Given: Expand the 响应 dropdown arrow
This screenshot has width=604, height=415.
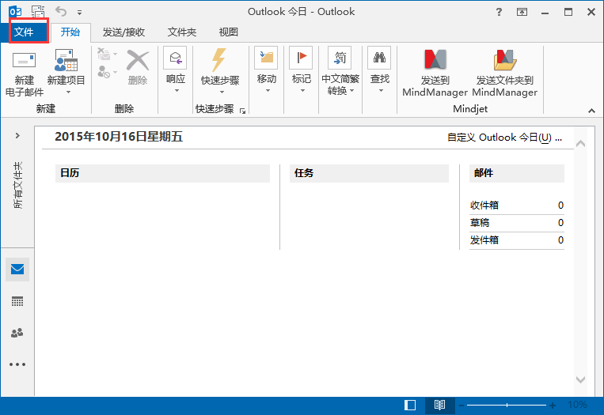Looking at the screenshot, I should pyautogui.click(x=177, y=91).
